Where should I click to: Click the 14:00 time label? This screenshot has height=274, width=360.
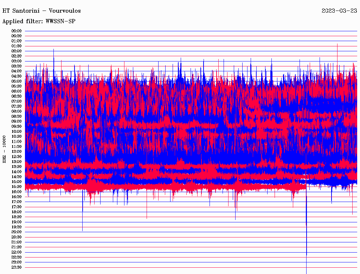pos(17,172)
